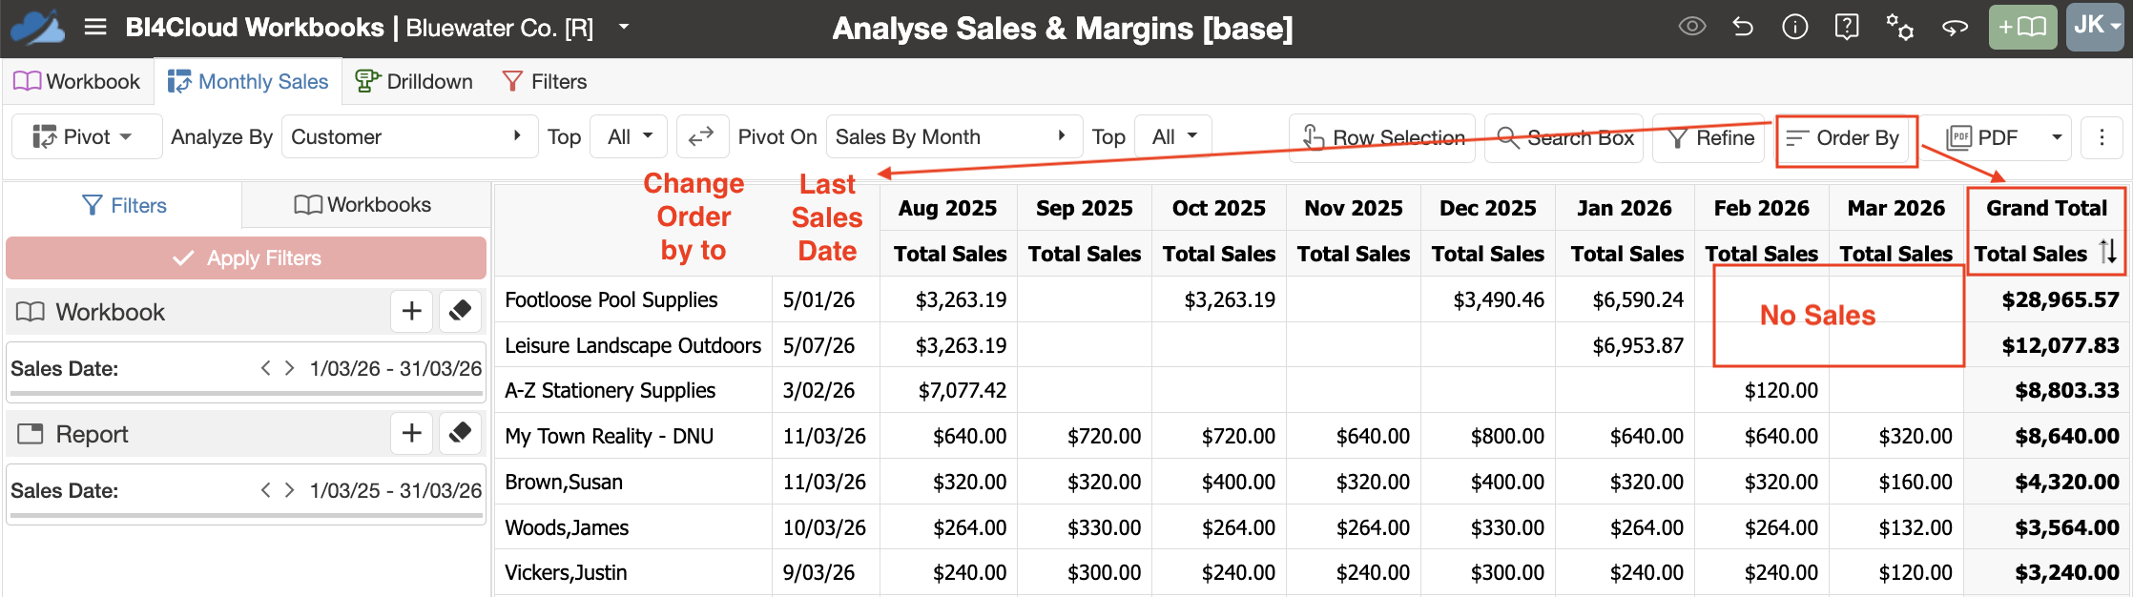Click the BI4Cloud cloud logo
Viewport: 2133px width, 597px height.
(x=38, y=28)
